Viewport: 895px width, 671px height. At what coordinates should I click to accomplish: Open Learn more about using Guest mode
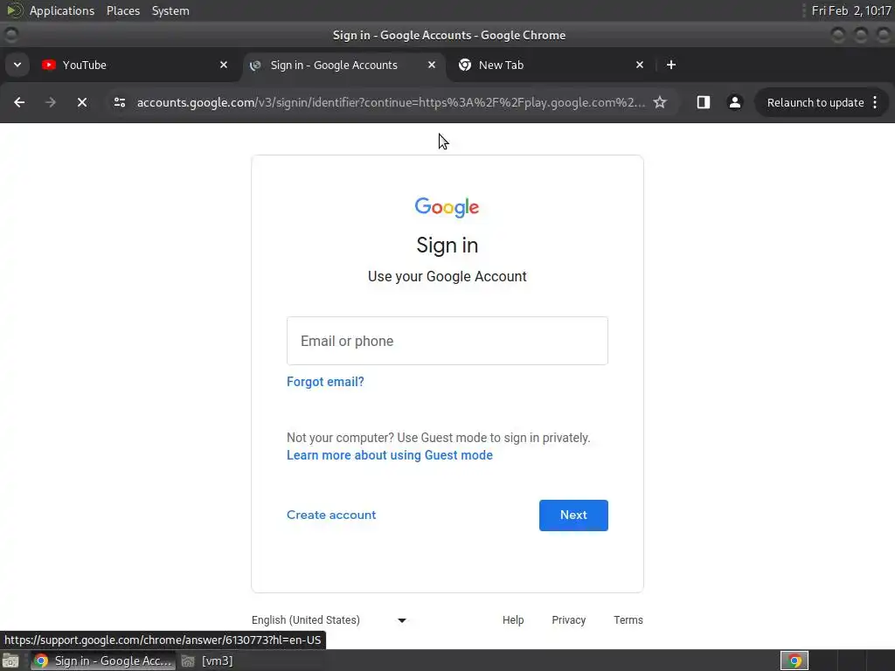pyautogui.click(x=389, y=455)
